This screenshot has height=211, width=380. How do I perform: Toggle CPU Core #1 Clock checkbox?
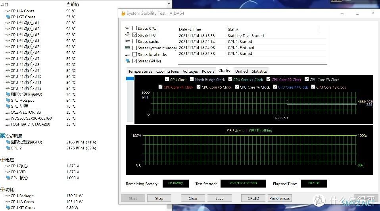[x=230, y=79]
